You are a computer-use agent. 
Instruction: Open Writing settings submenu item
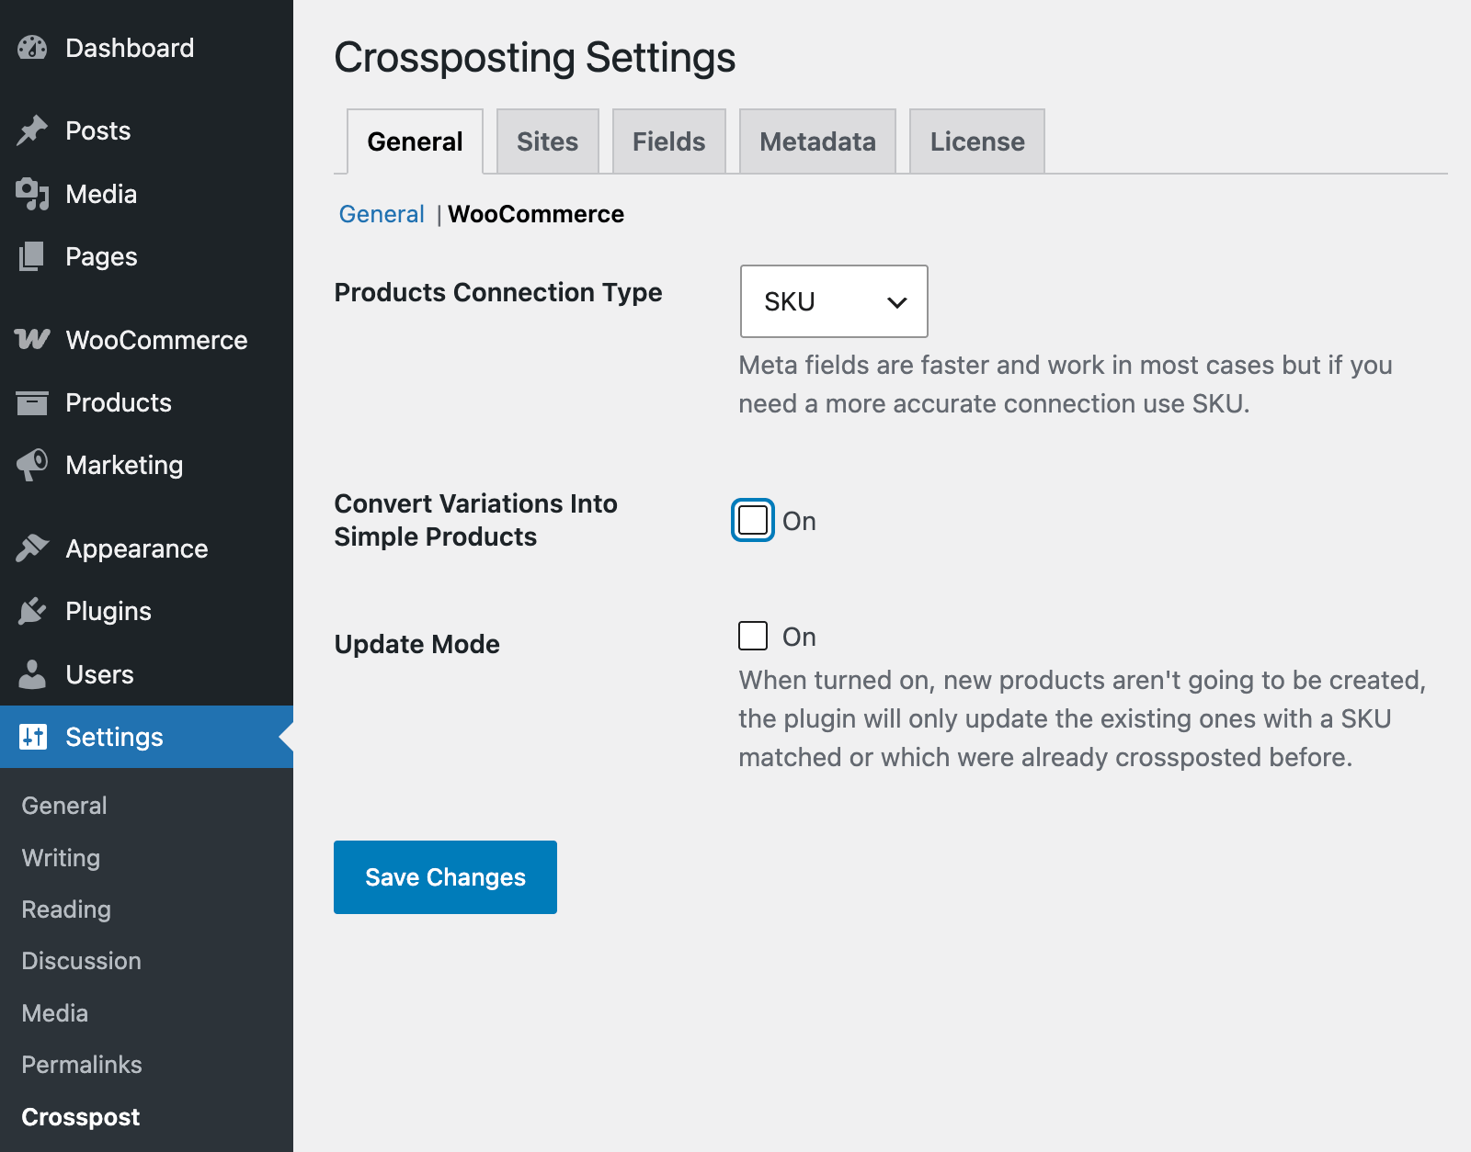61,858
